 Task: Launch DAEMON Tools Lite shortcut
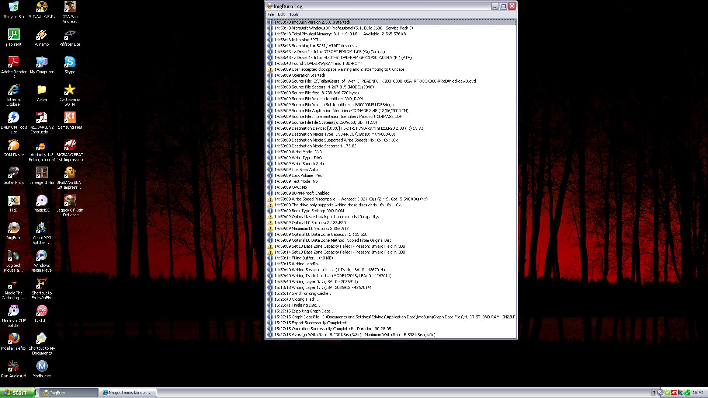tap(14, 123)
